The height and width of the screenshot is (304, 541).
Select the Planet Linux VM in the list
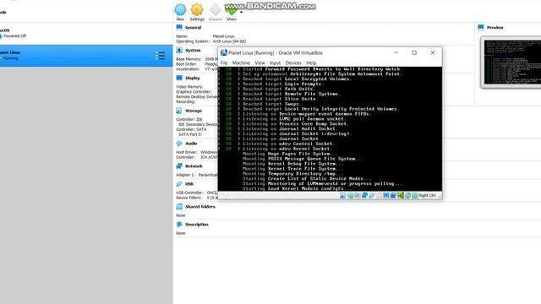tap(86, 56)
